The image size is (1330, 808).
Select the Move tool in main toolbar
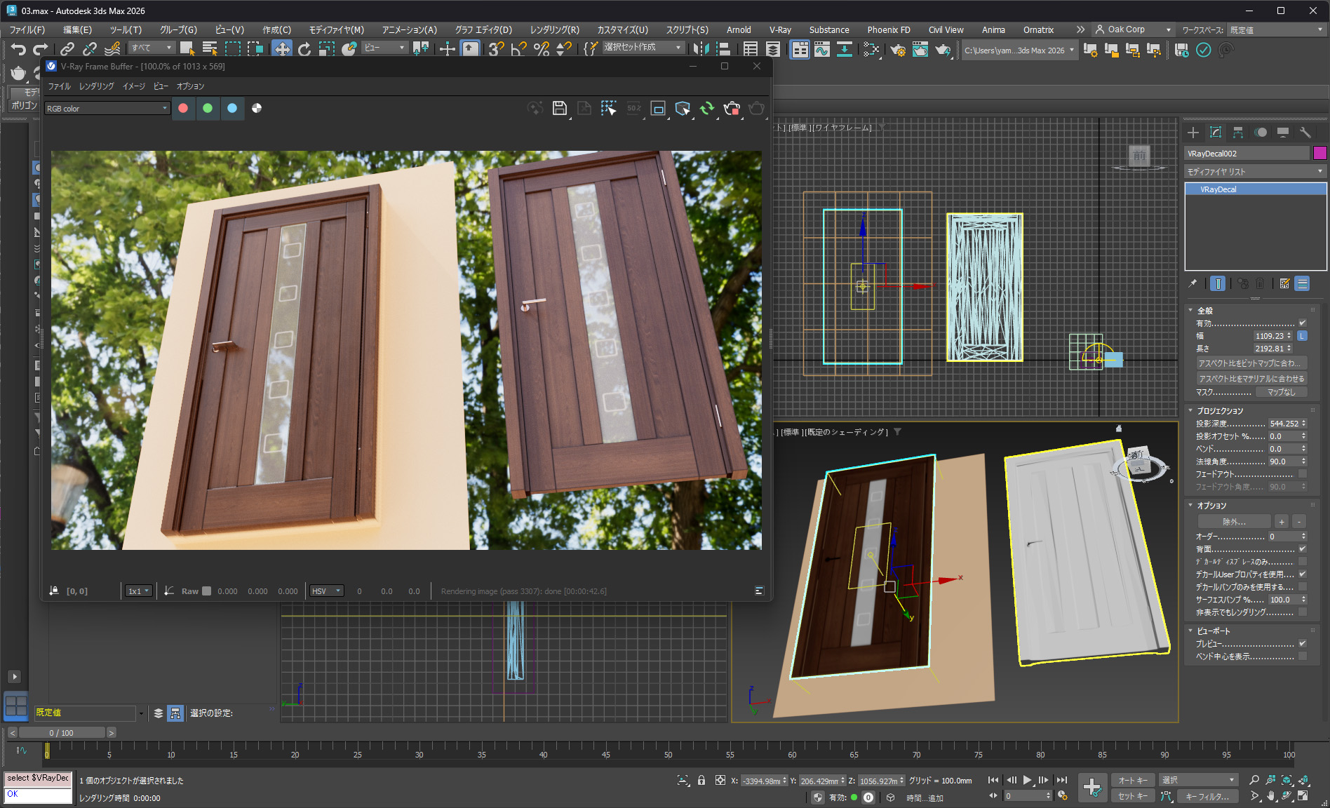282,48
